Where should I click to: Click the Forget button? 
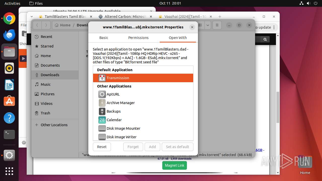pos(133,147)
